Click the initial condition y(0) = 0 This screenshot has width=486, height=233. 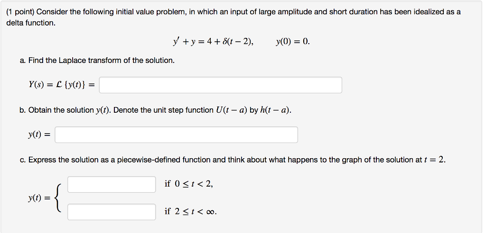tap(292, 42)
